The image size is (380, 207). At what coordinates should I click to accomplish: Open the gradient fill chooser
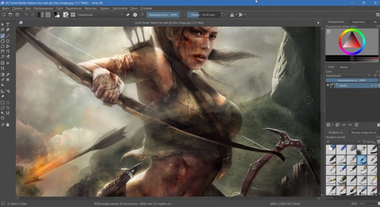tap(41, 15)
